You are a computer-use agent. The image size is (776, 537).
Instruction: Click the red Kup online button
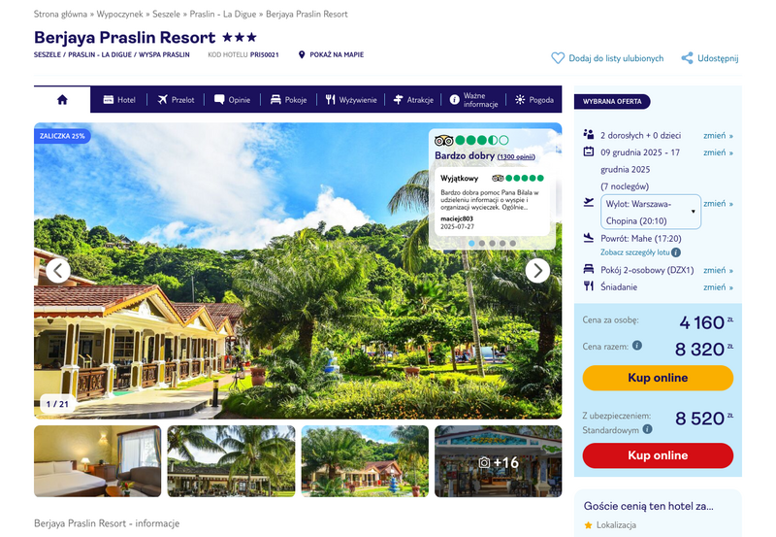[658, 455]
